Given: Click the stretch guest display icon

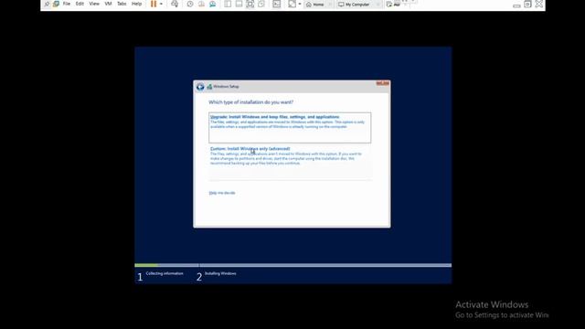Looking at the screenshot, I should tap(292, 4).
